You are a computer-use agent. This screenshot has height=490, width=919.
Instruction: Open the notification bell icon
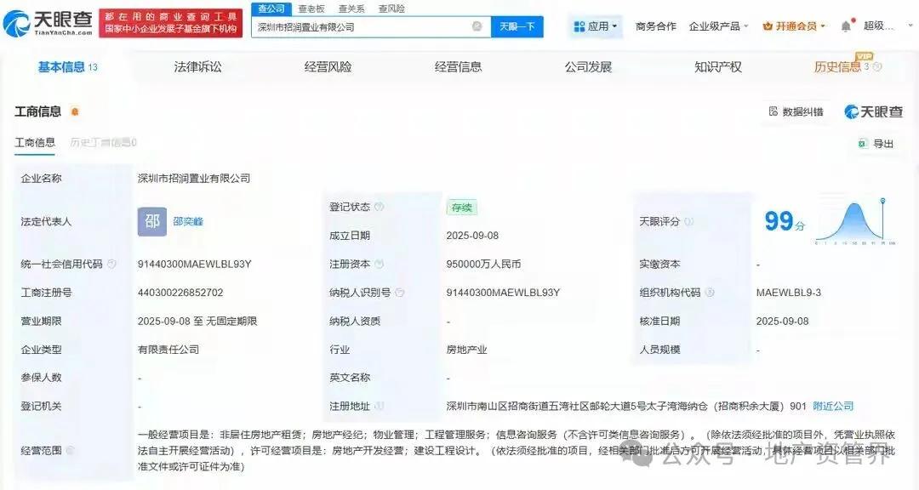click(x=846, y=26)
